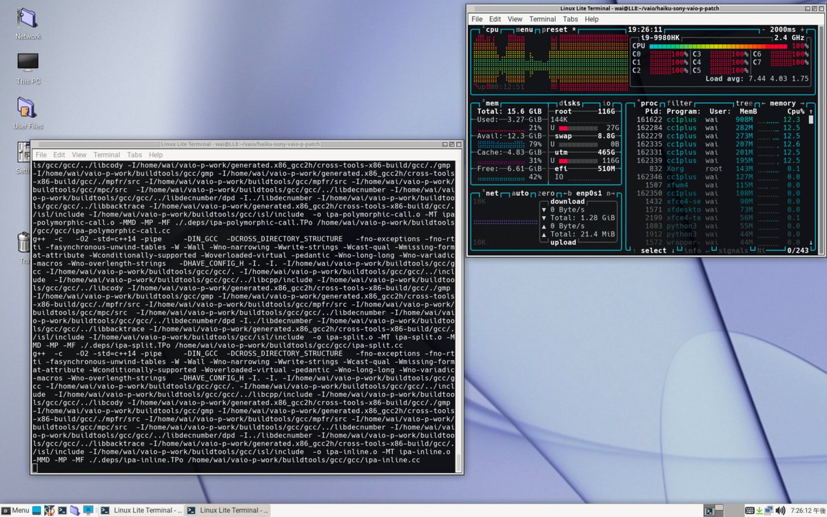
Task: Cycle the btop preset option
Action: point(558,30)
